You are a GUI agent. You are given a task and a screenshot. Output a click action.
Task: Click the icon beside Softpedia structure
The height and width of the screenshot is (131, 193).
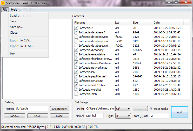tap(76, 81)
